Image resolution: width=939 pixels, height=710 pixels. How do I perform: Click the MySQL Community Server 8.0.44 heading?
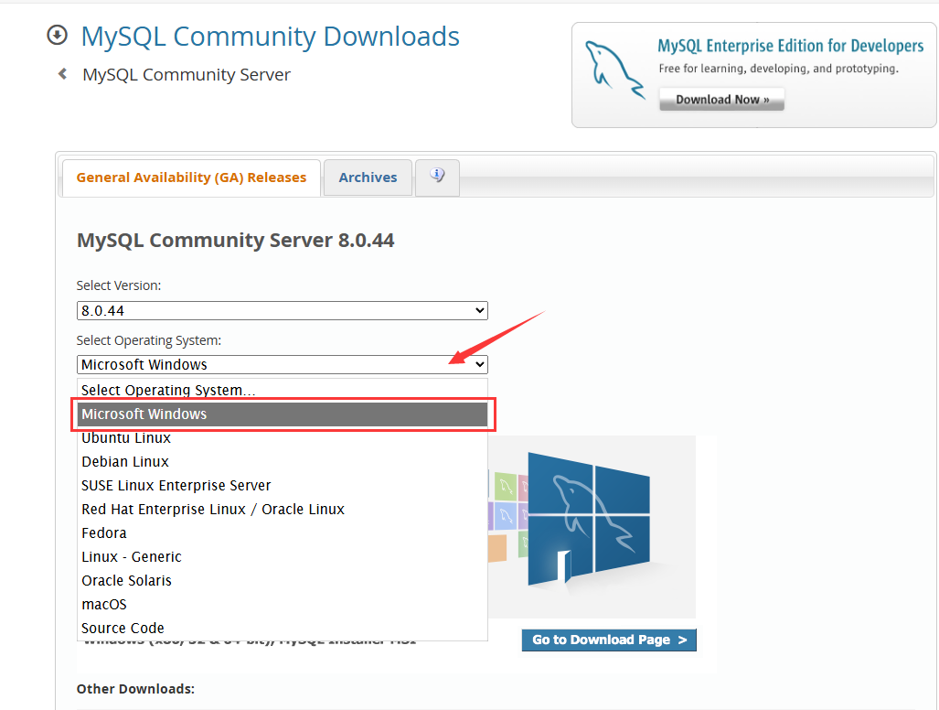coord(235,241)
